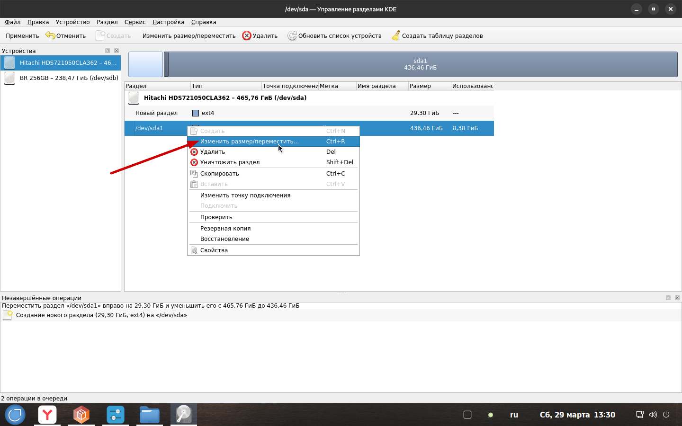
Task: Click the ext4 blue color swatch
Action: (x=196, y=113)
